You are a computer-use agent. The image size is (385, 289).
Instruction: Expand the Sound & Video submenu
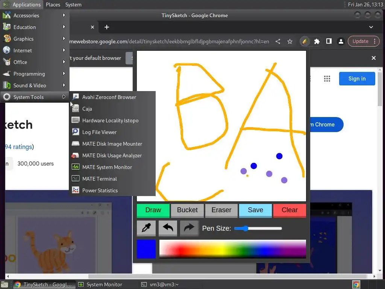[x=35, y=85]
